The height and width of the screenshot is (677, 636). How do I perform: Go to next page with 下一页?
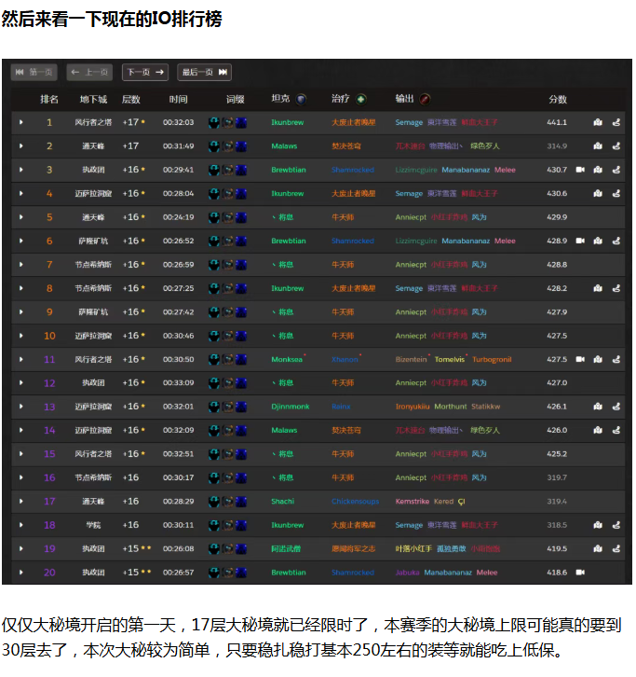144,72
